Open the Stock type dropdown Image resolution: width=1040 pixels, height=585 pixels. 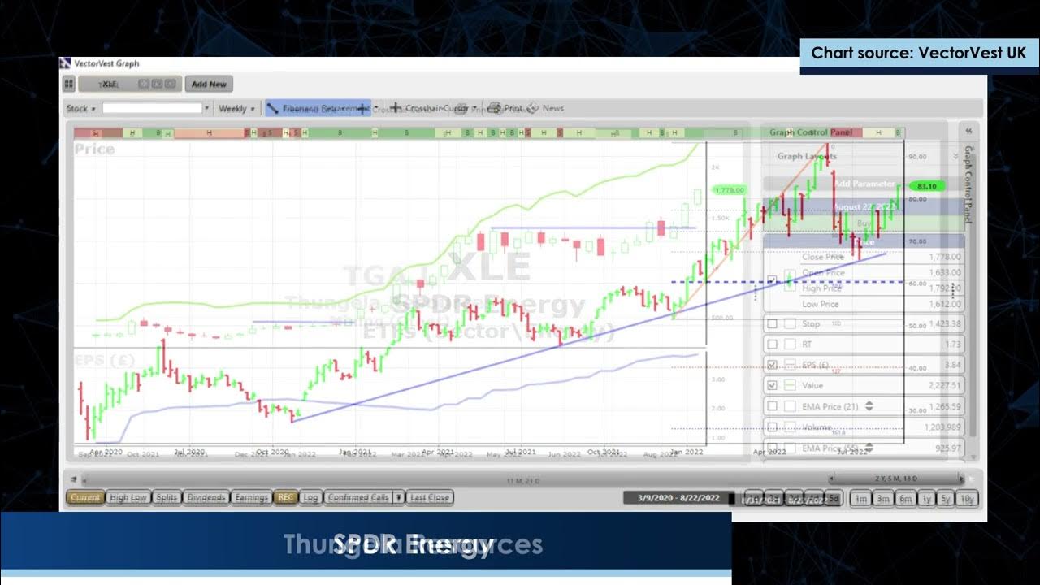(x=81, y=108)
